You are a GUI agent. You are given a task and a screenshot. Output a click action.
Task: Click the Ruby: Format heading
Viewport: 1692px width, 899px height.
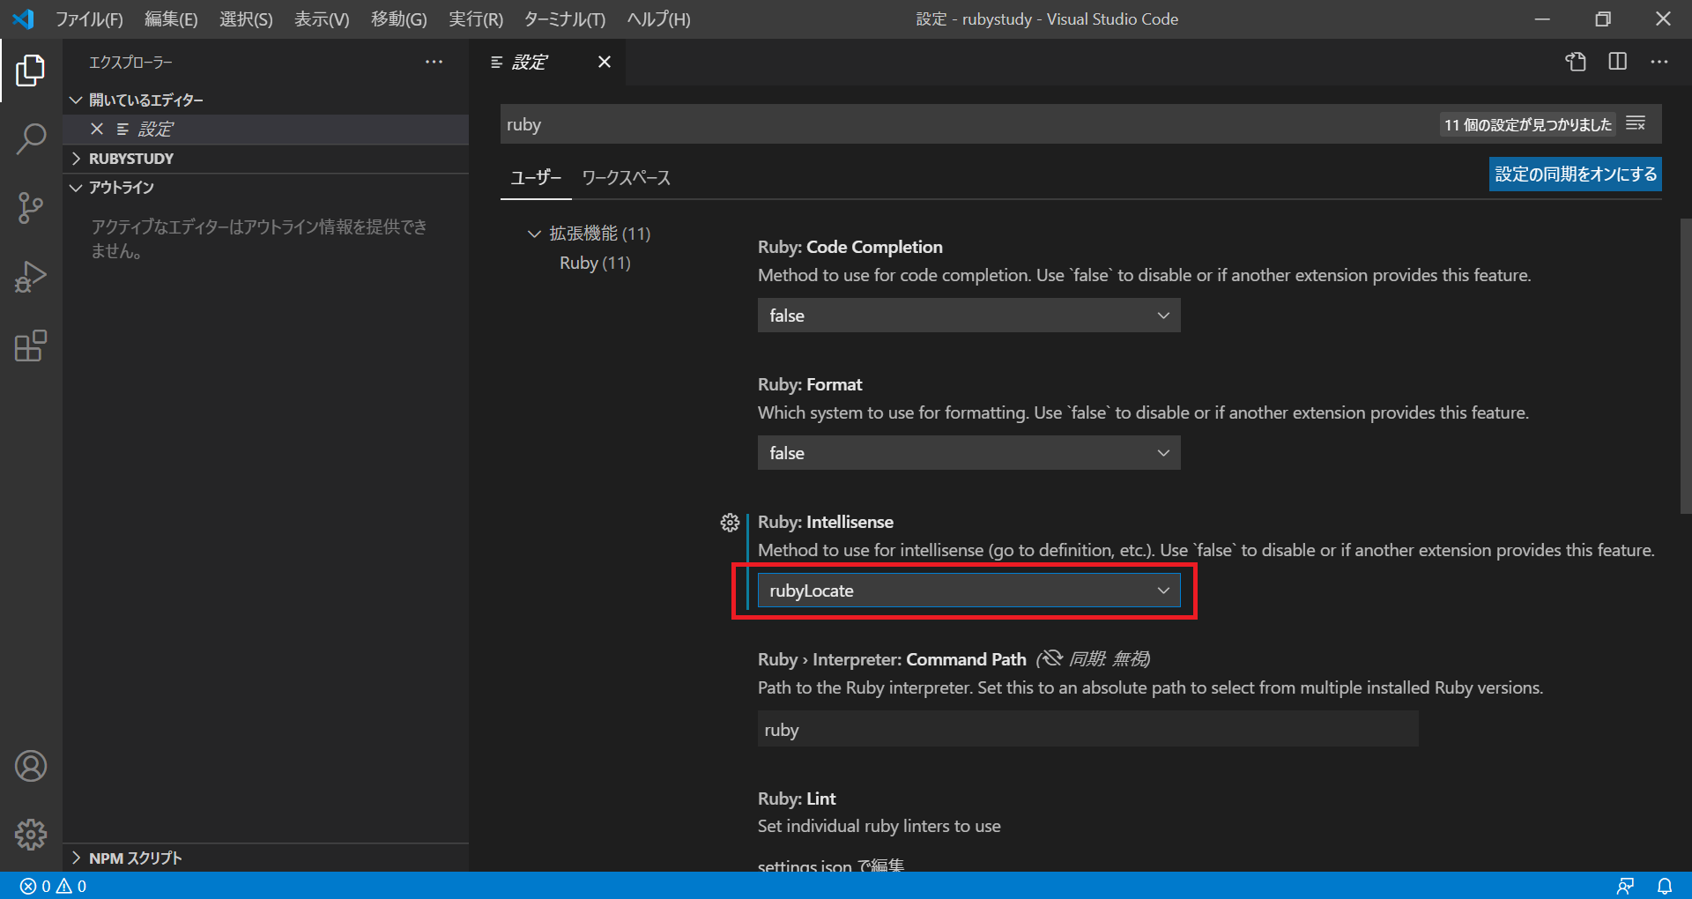pyautogui.click(x=810, y=384)
